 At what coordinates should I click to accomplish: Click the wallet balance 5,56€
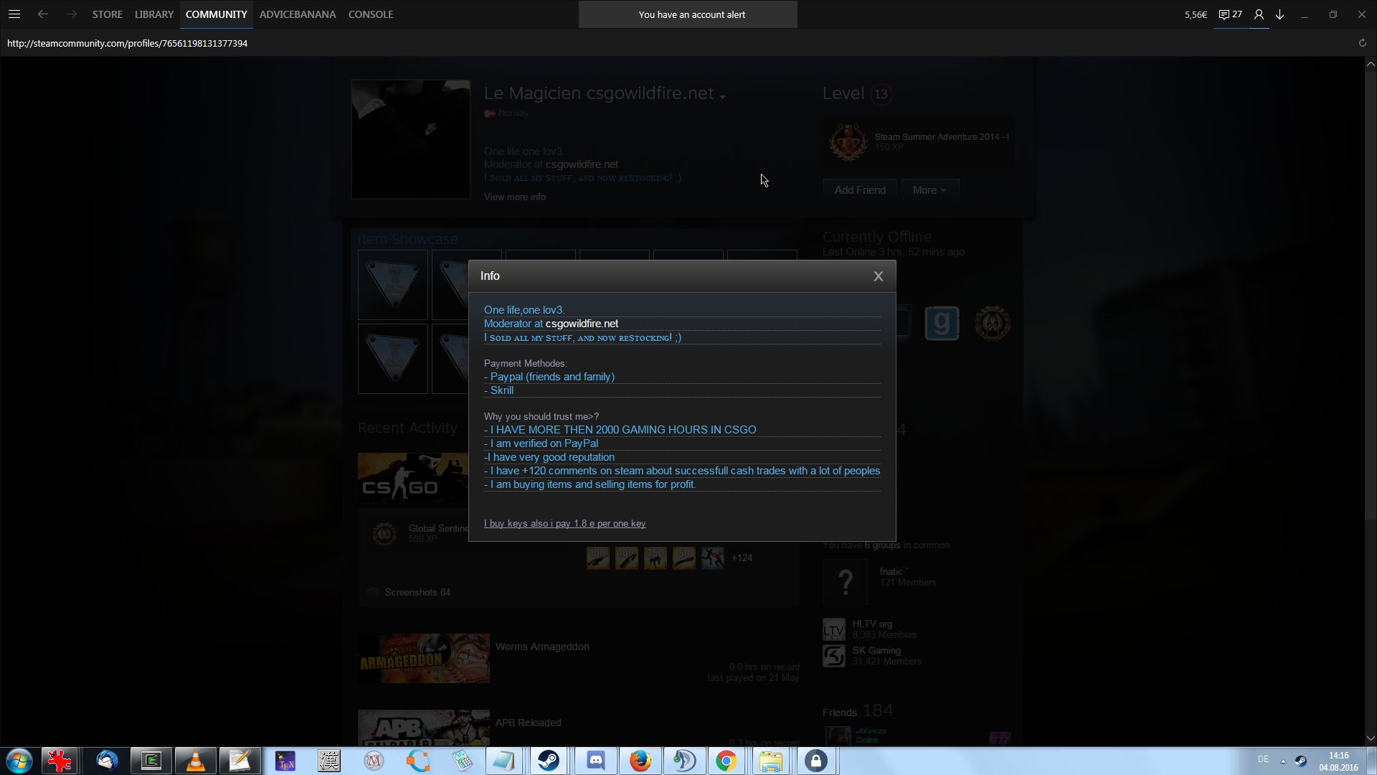[1196, 14]
